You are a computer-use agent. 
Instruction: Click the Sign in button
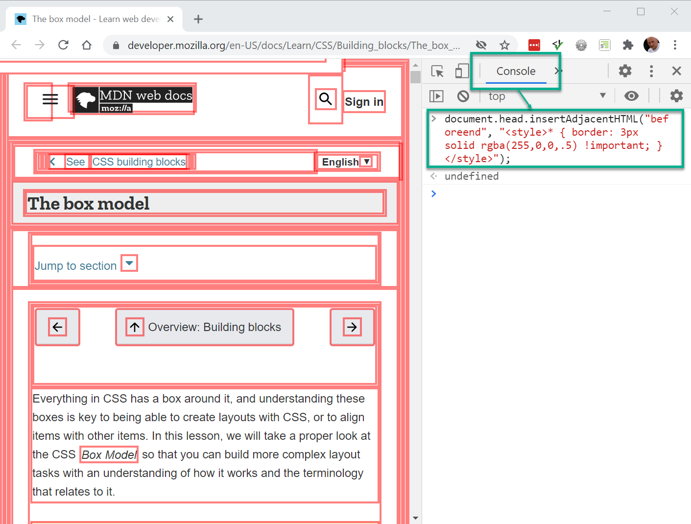point(364,101)
